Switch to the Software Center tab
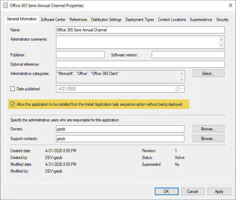Image resolution: width=236 pixels, height=200 pixels. click(x=53, y=19)
